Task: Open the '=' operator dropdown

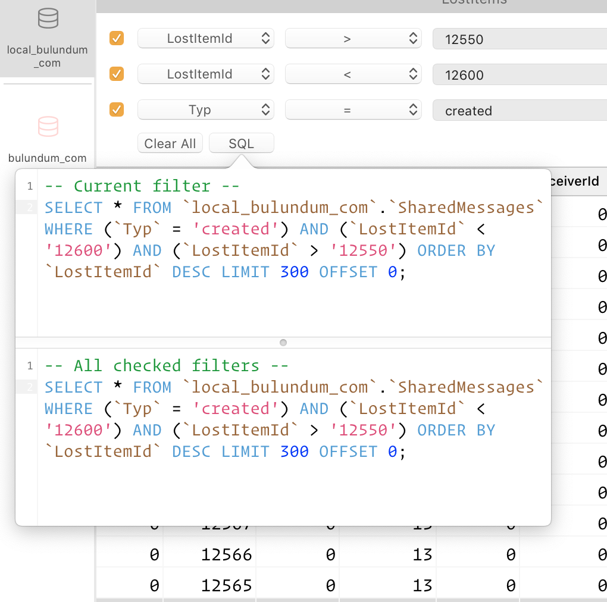Action: point(353,109)
